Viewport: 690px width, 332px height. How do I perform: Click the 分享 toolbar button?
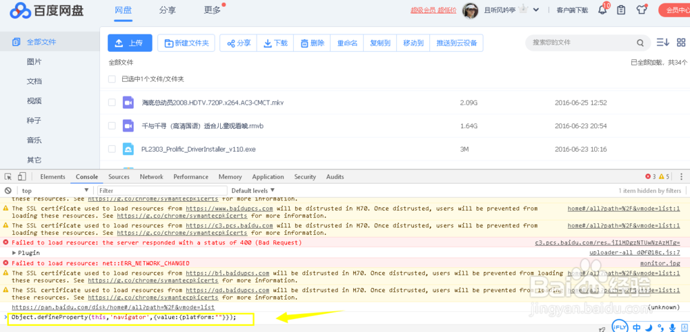(x=239, y=43)
